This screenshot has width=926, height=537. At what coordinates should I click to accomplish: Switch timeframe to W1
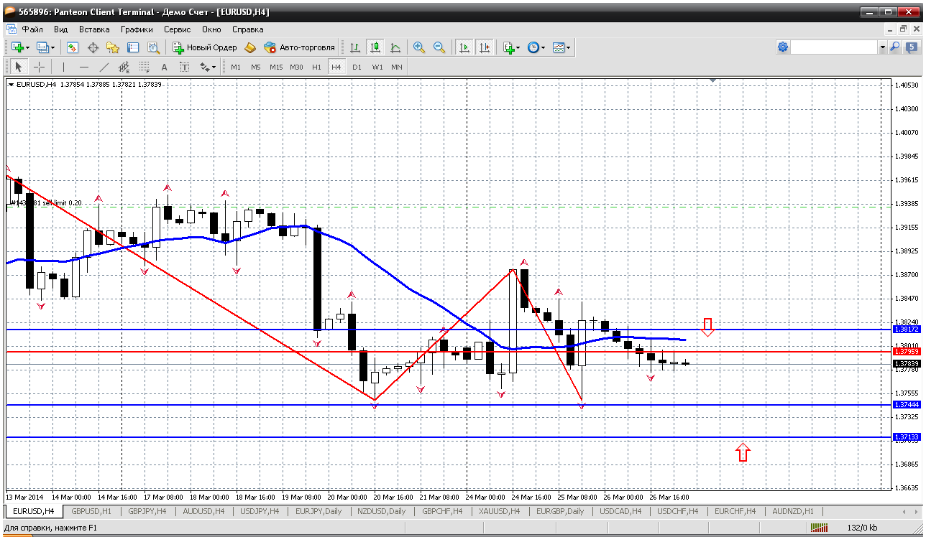point(377,67)
